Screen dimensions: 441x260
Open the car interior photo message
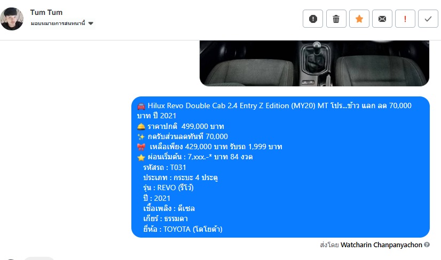pos(314,63)
